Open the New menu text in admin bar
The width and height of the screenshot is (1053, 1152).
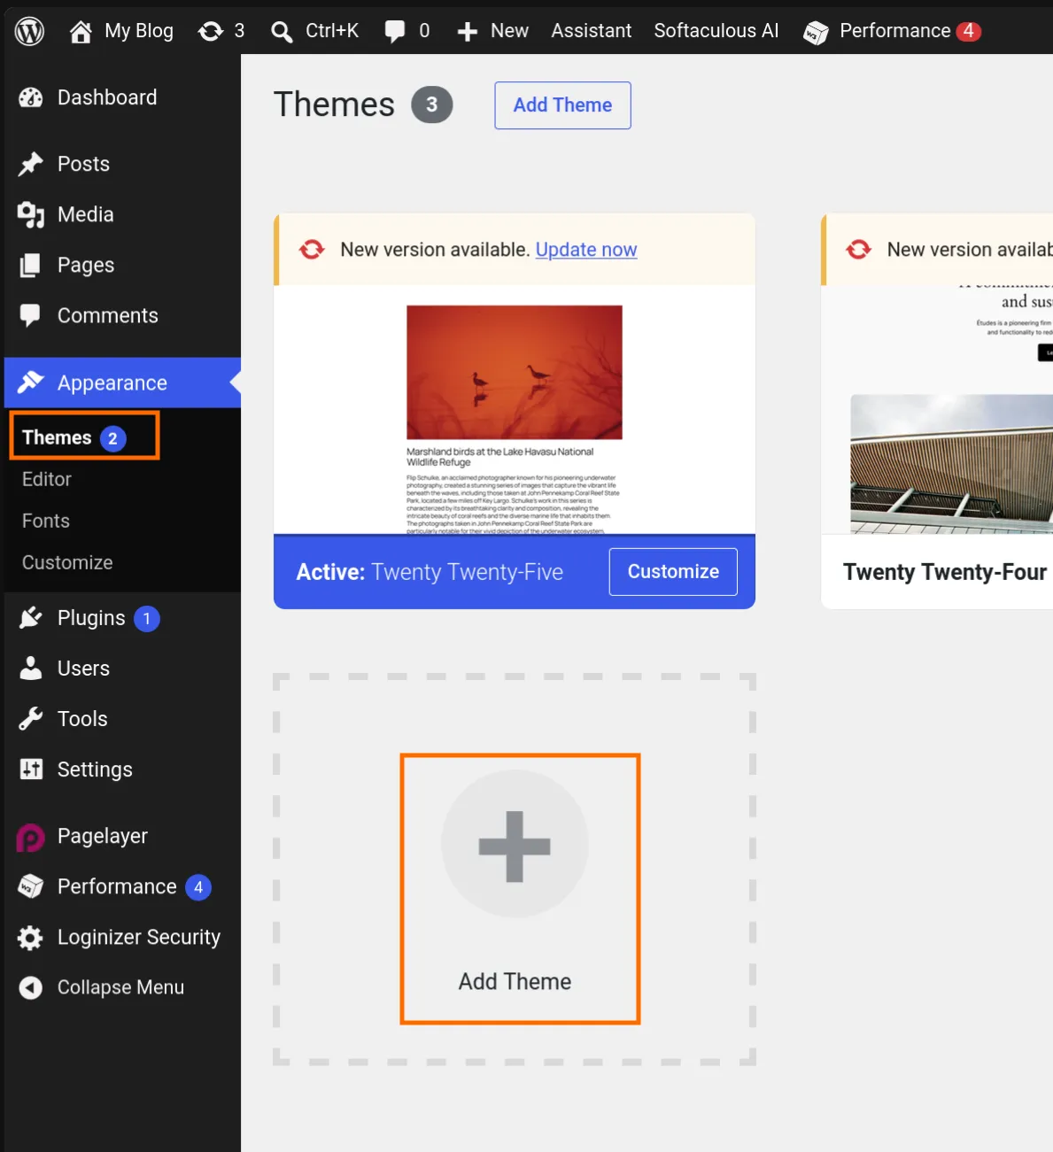[x=509, y=31]
